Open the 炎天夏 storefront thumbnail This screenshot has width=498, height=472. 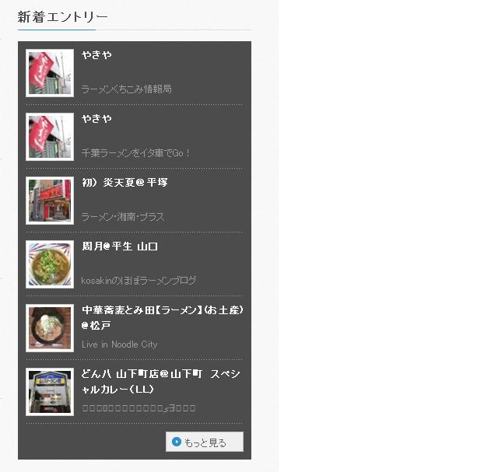click(x=50, y=201)
